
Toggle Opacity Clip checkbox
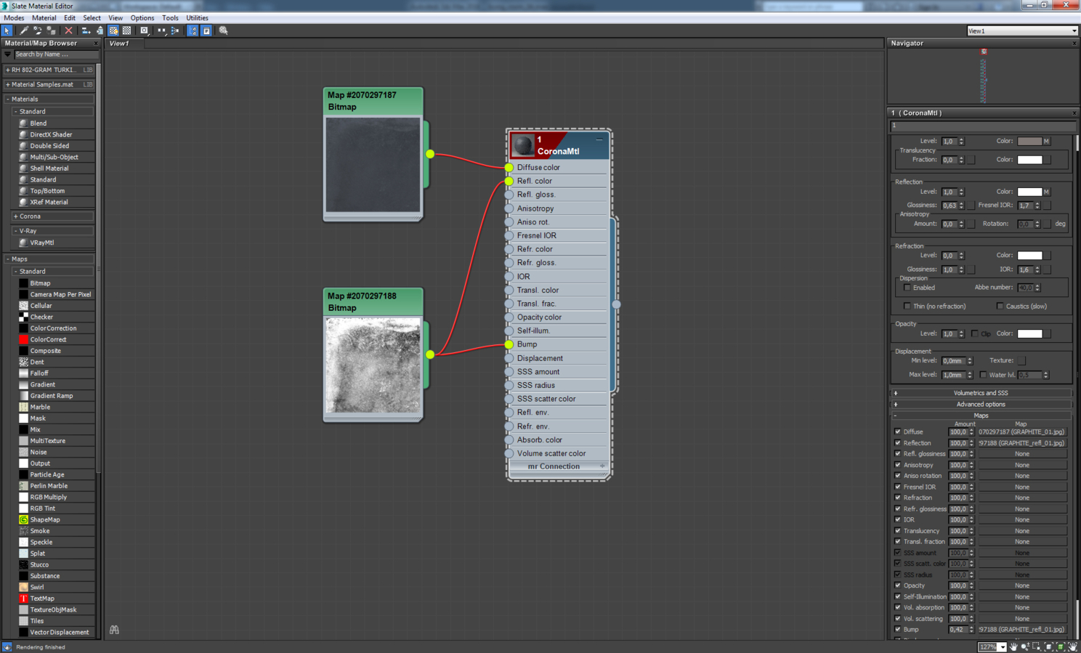pos(975,333)
